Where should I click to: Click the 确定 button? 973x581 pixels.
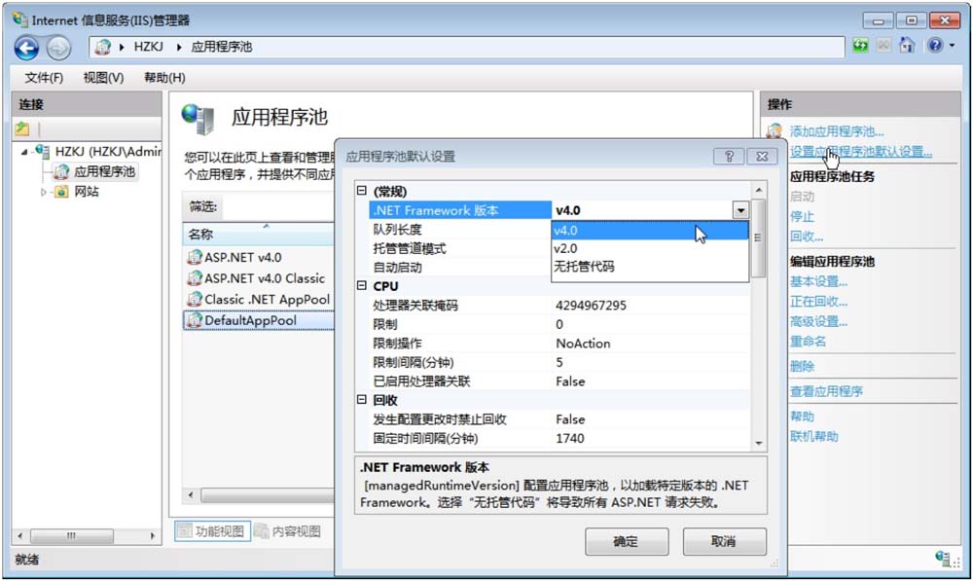[626, 541]
